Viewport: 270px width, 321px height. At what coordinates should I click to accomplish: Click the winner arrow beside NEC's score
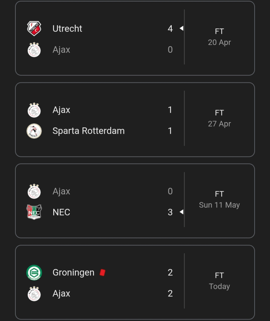pyautogui.click(x=181, y=212)
